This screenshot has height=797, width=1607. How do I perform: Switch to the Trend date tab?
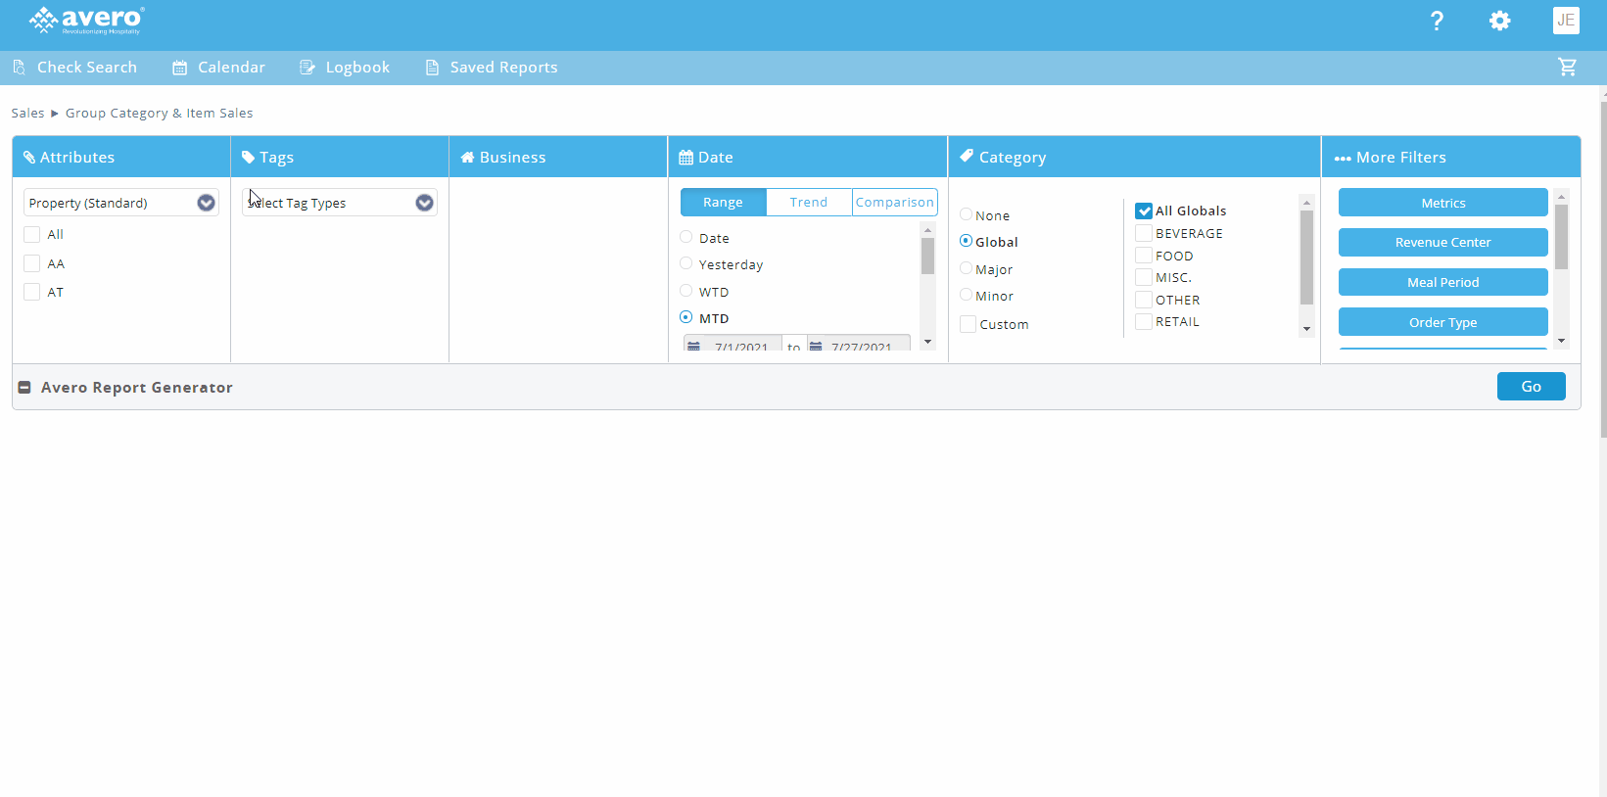(808, 202)
